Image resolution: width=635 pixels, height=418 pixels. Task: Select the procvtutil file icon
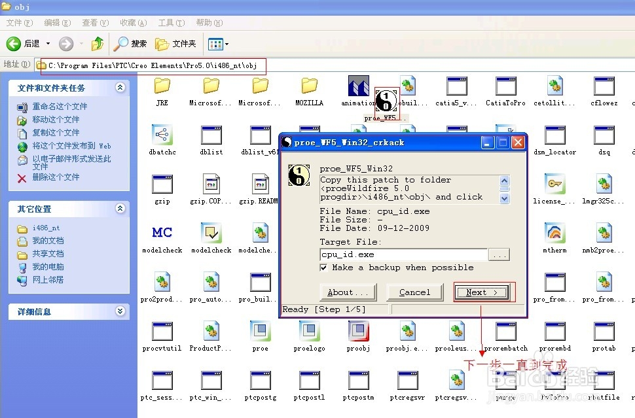tap(162, 331)
